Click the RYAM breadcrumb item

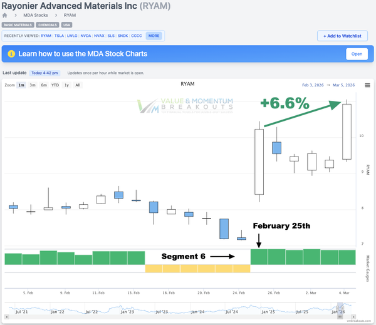[x=70, y=15]
